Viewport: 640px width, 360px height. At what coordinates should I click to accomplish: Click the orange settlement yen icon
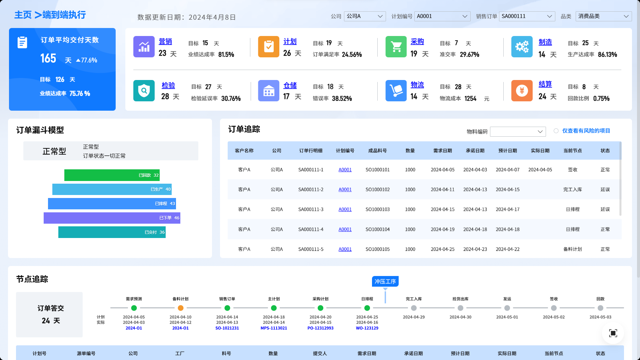pos(522,91)
